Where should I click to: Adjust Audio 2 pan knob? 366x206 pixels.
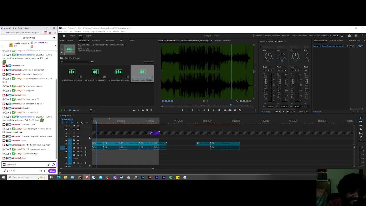point(282,56)
